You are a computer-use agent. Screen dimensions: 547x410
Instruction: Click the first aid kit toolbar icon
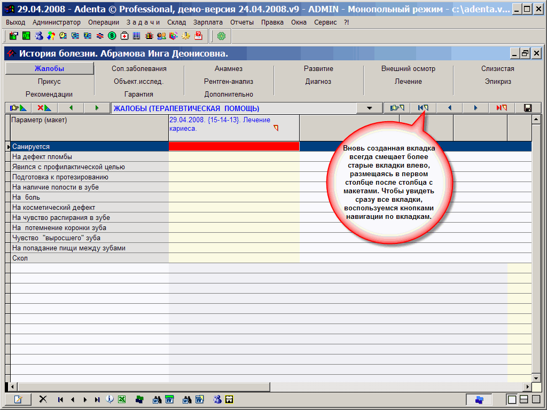124,36
